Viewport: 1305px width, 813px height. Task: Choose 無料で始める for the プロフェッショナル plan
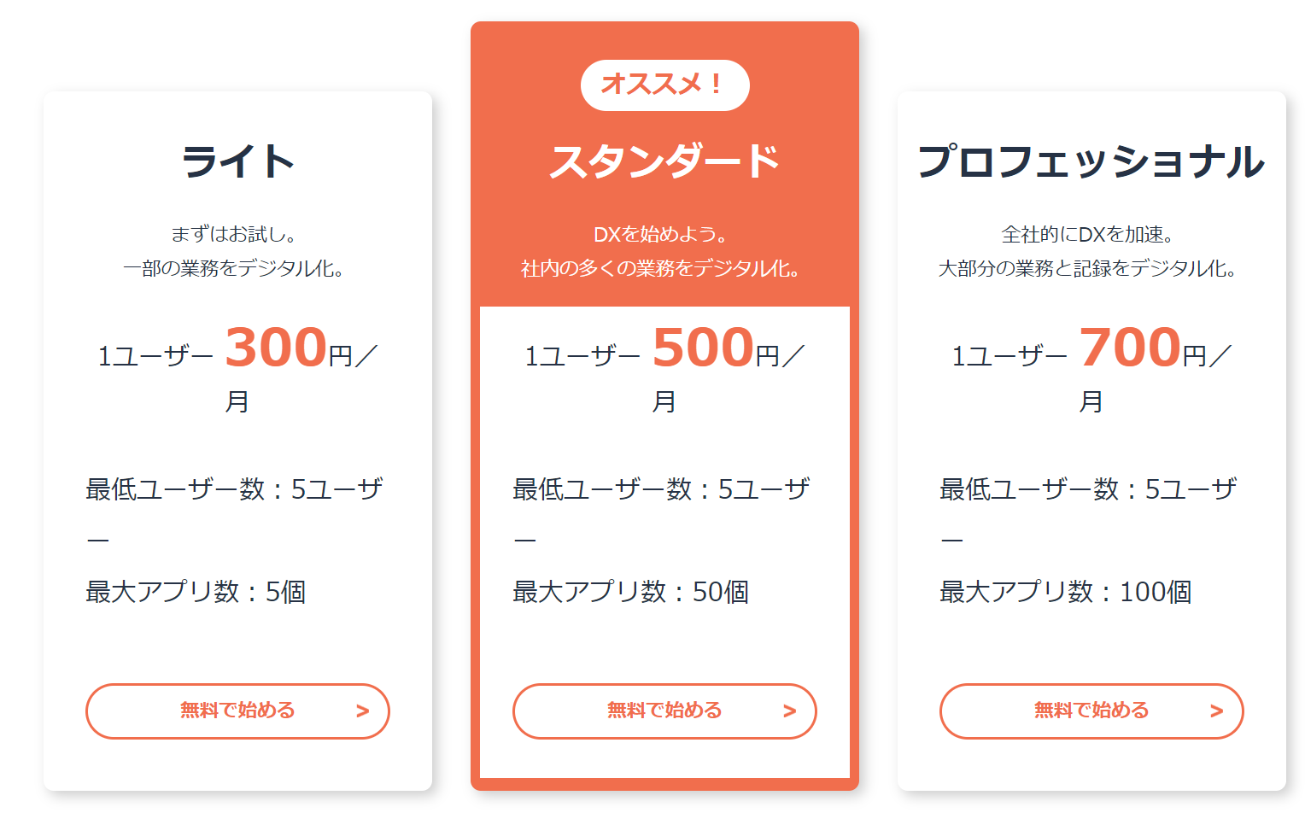pos(1091,711)
